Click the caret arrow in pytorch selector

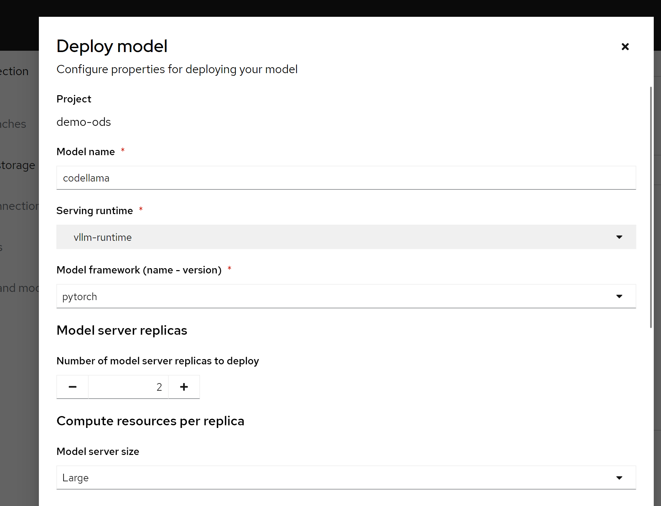[x=619, y=296]
